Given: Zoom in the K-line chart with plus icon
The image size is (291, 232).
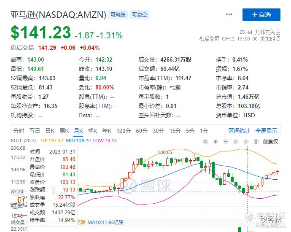Looking at the screenshot, I should (x=216, y=142).
